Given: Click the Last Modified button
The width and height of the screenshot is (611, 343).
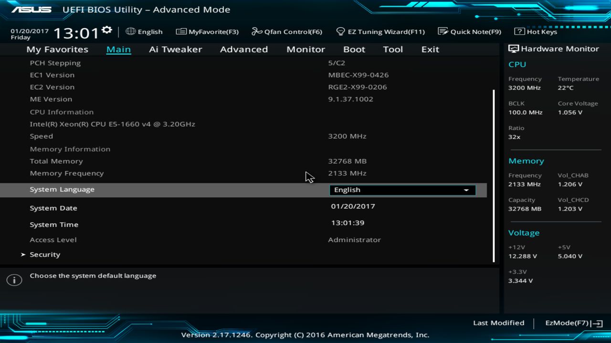Looking at the screenshot, I should coord(498,323).
